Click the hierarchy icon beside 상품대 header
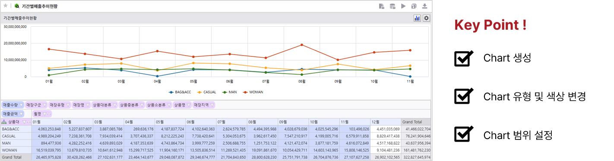614x161 pixels. pos(4,122)
